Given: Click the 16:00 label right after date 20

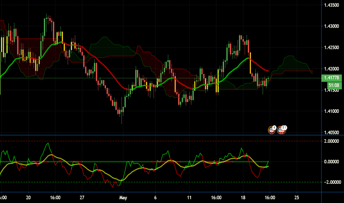Looking at the screenshot, I should (55, 197).
